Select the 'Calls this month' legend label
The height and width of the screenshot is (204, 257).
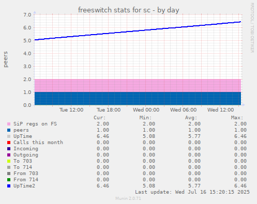click(x=38, y=143)
